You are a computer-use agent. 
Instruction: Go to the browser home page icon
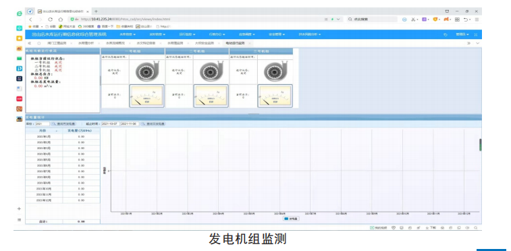click(x=61, y=20)
